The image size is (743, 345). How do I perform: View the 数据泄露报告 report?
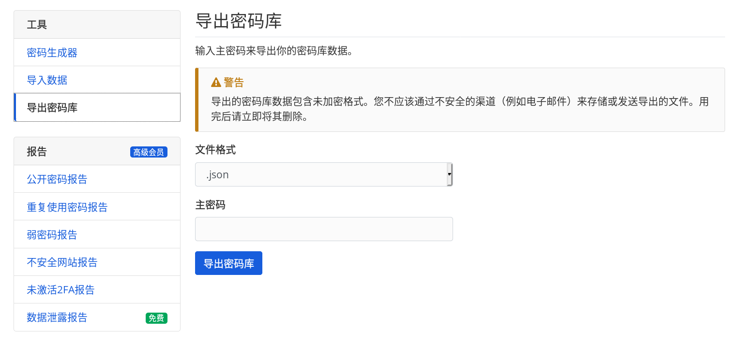[57, 317]
